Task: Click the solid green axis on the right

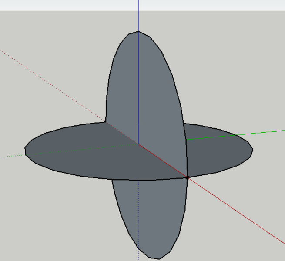Action: [265, 132]
